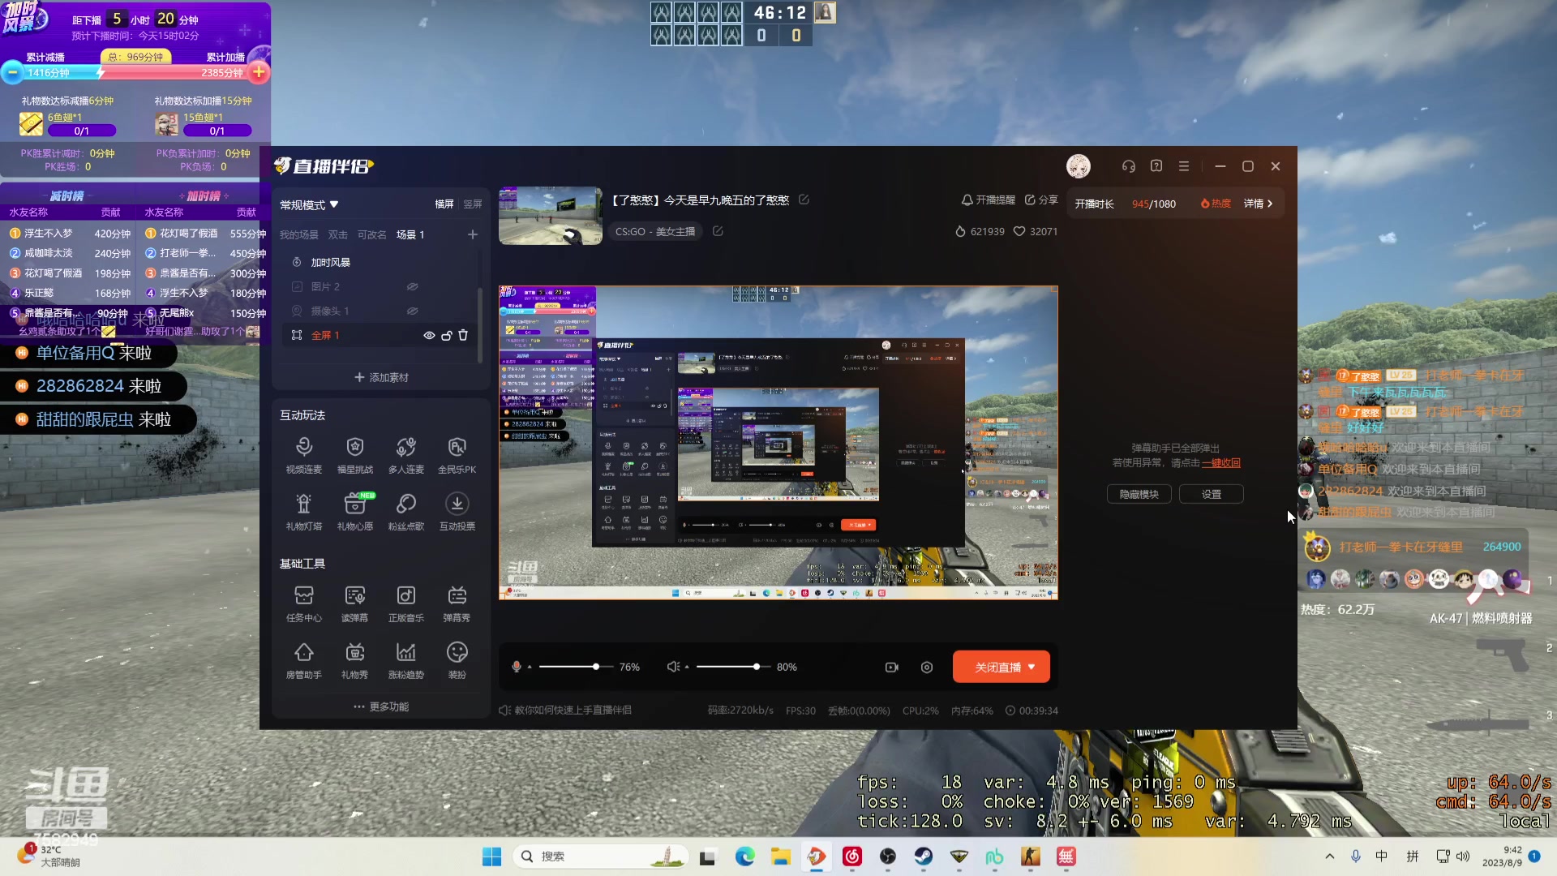Mute the speaker volume icon
Screen dimensions: 1557x876
[x=673, y=667]
